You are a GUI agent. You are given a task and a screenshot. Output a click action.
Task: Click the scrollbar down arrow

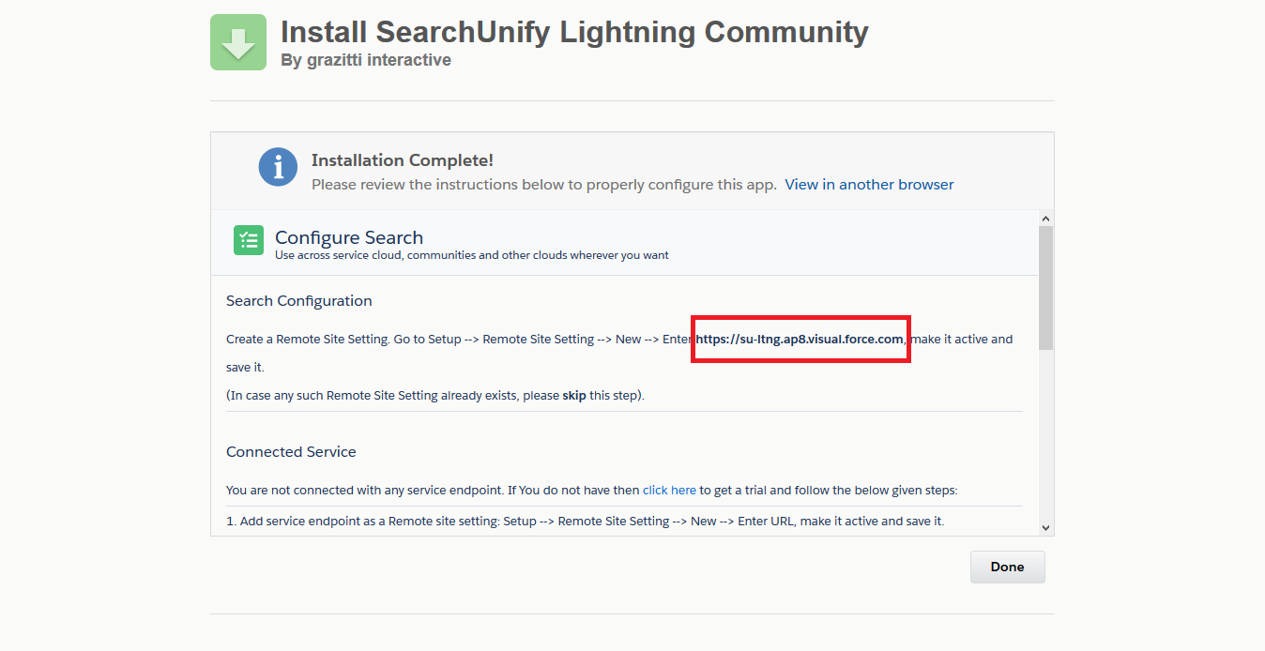1045,527
